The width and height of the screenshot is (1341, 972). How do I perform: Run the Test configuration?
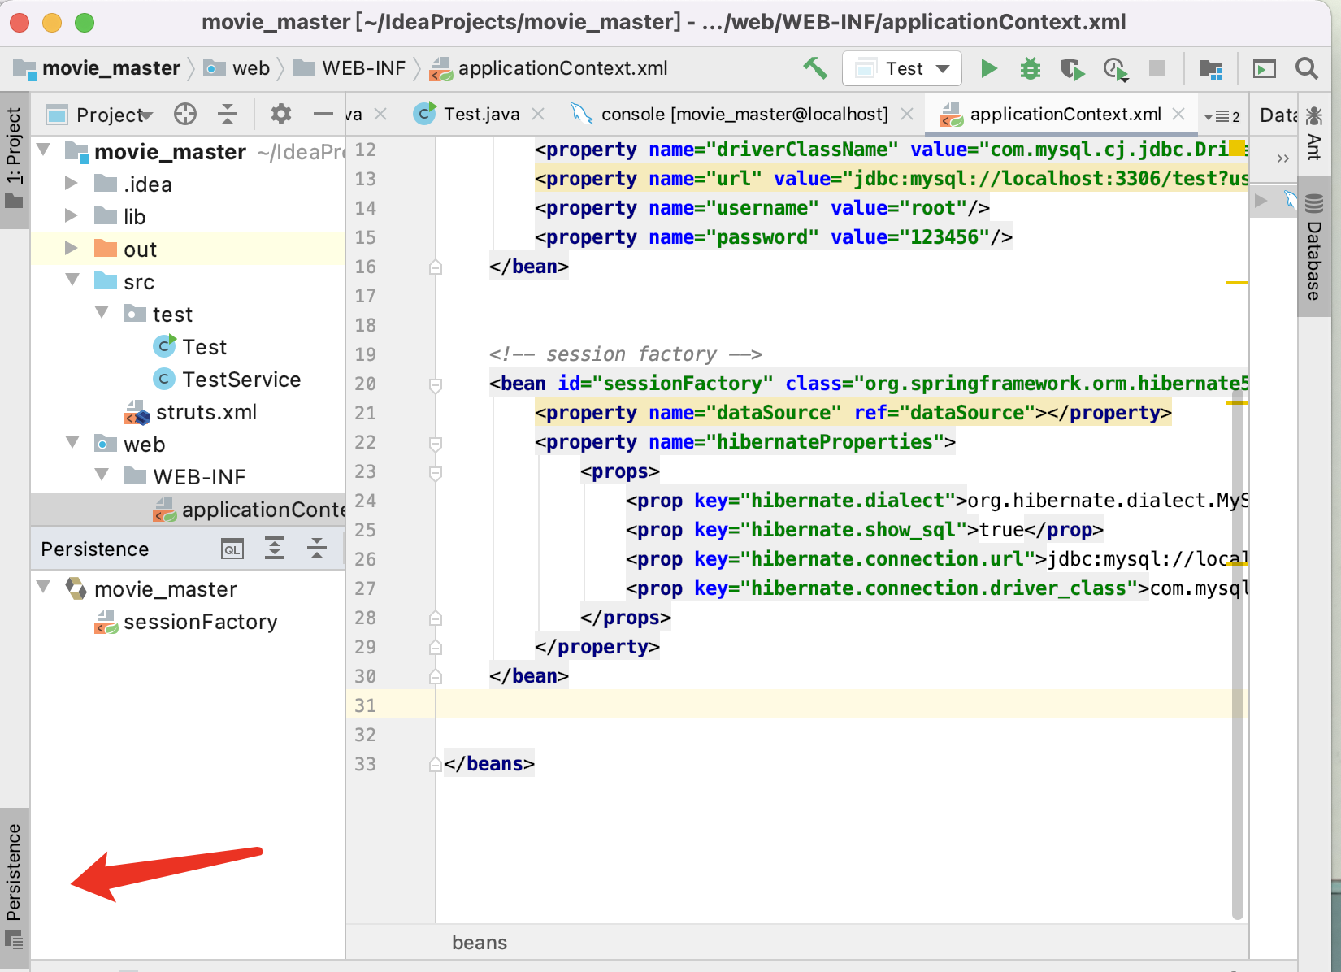(x=988, y=68)
